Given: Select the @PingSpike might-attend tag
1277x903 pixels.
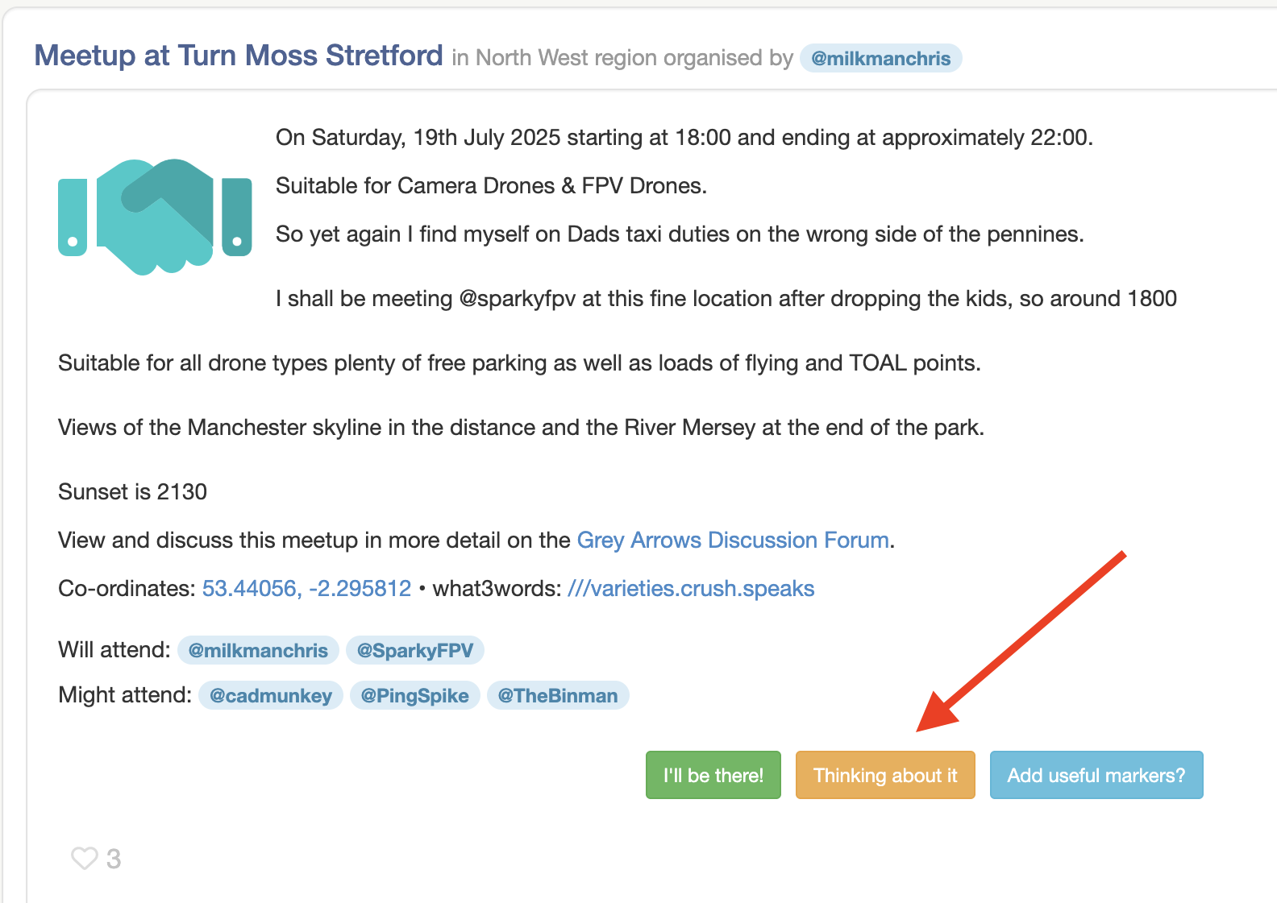Looking at the screenshot, I should click(414, 695).
